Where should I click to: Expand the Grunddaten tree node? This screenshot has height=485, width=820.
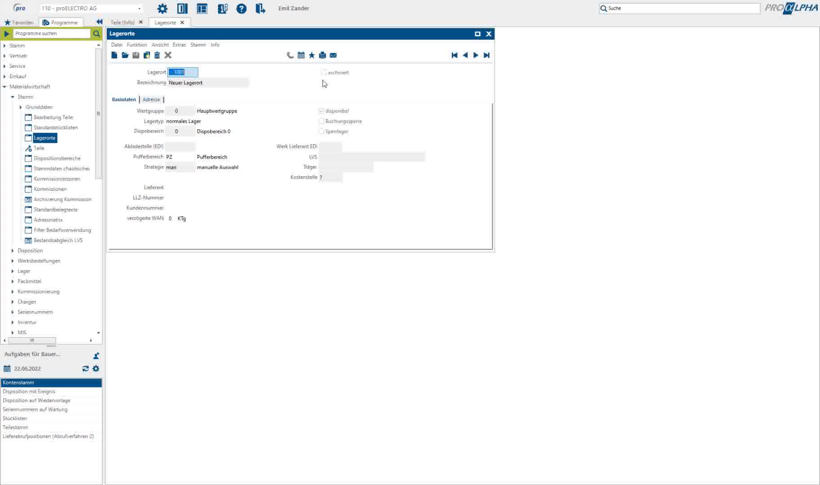point(21,107)
